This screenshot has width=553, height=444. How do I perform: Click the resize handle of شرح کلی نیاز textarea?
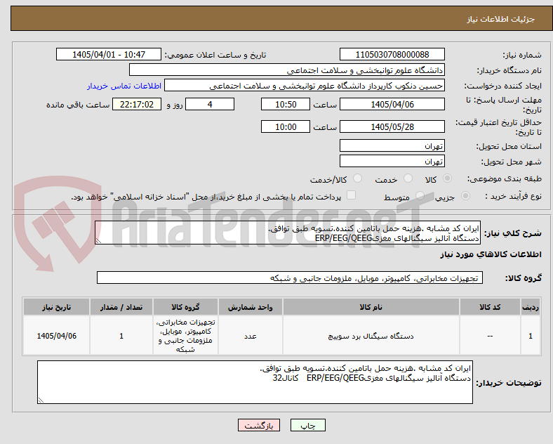pos(98,241)
